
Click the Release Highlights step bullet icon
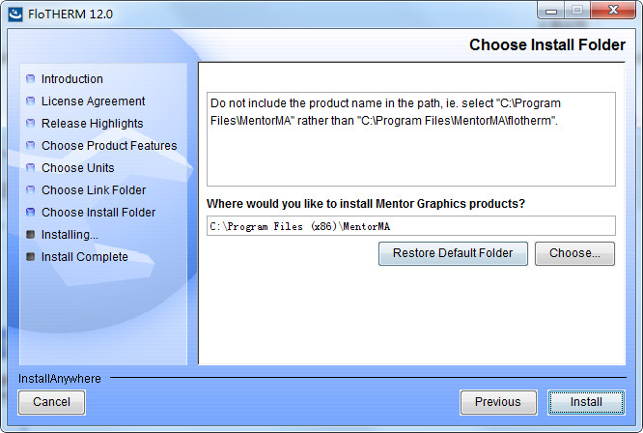[x=31, y=124]
